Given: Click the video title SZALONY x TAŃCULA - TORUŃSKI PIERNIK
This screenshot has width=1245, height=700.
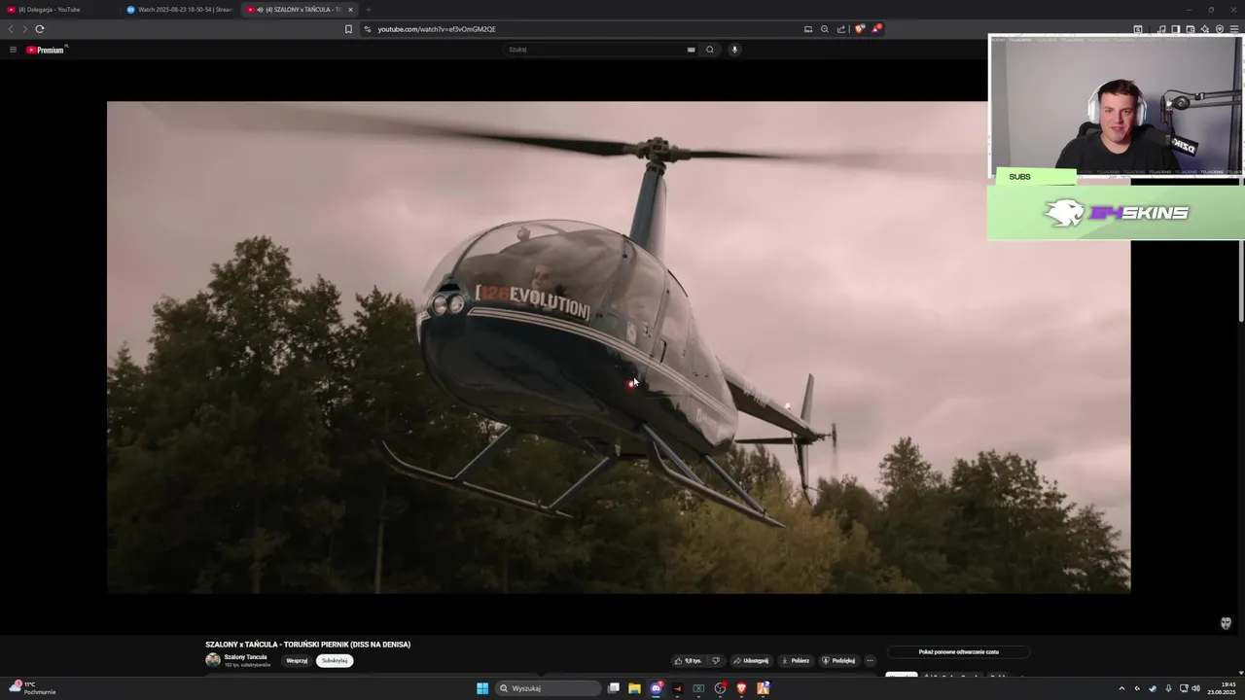Looking at the screenshot, I should [307, 645].
